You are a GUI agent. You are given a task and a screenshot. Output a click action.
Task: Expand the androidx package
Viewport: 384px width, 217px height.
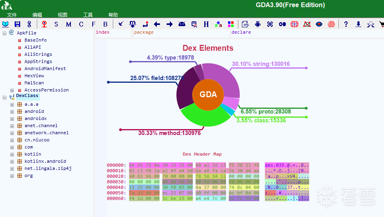[x=12, y=119]
